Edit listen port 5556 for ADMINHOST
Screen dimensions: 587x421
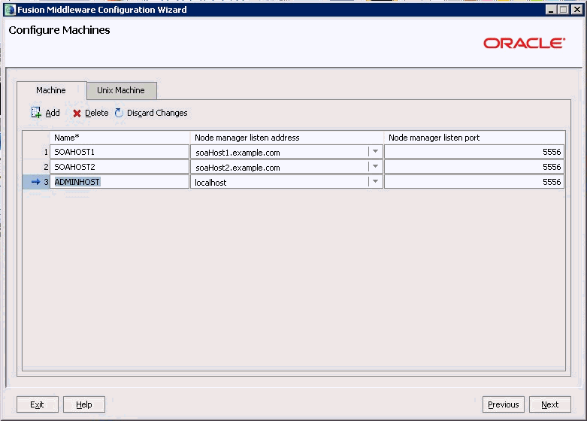tap(474, 182)
